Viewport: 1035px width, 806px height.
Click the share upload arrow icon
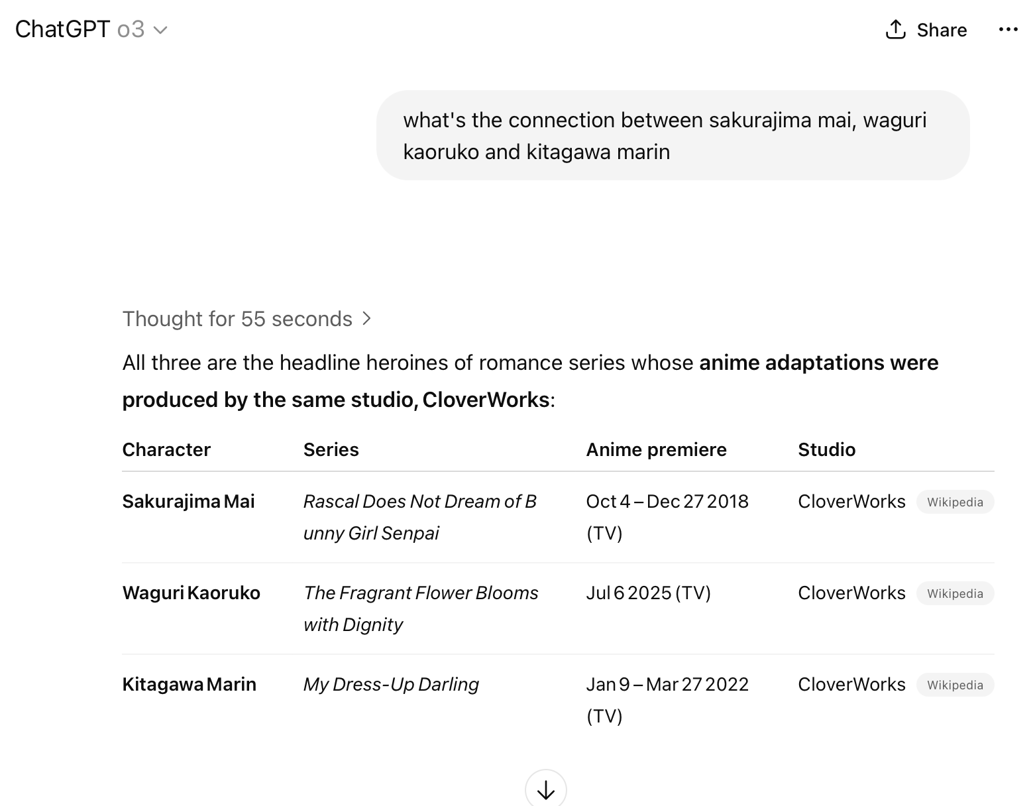click(895, 30)
